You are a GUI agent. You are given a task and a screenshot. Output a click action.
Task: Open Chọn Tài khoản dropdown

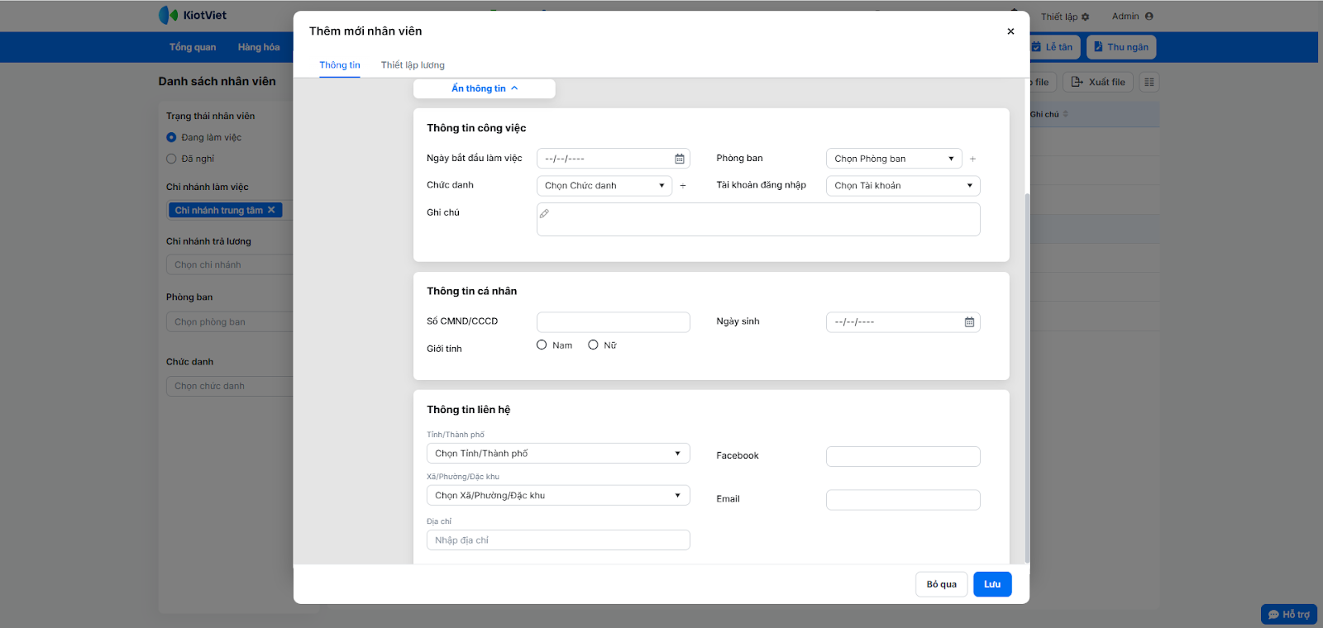[x=902, y=186]
